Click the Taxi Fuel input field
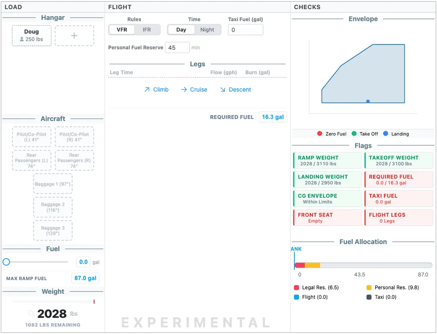 245,30
